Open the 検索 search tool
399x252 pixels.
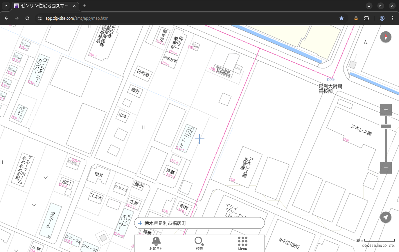pos(199,243)
